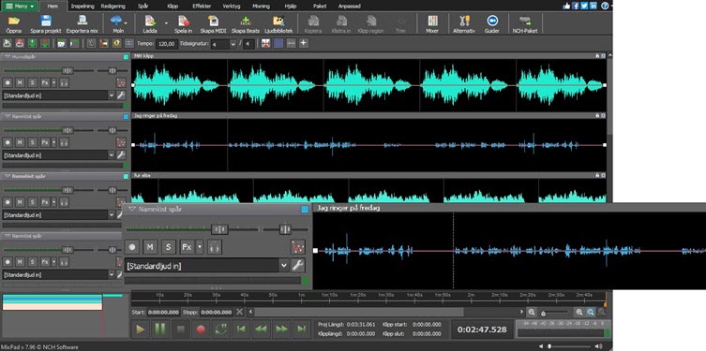Open the Fx effects of Huvudspår track

coord(45,82)
